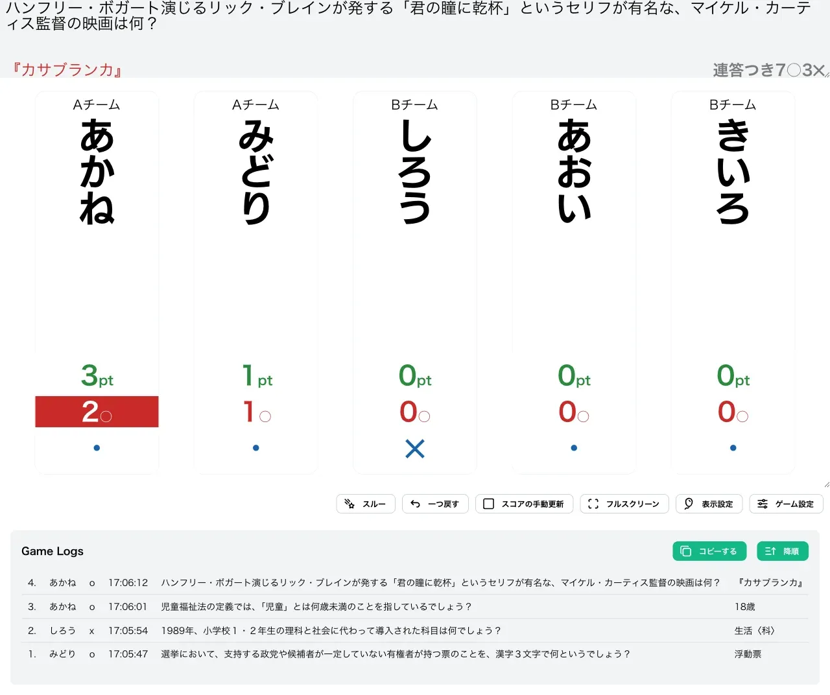Click the Aチーム label above みどり
Viewport: 830px width, 695px height.
[256, 105]
